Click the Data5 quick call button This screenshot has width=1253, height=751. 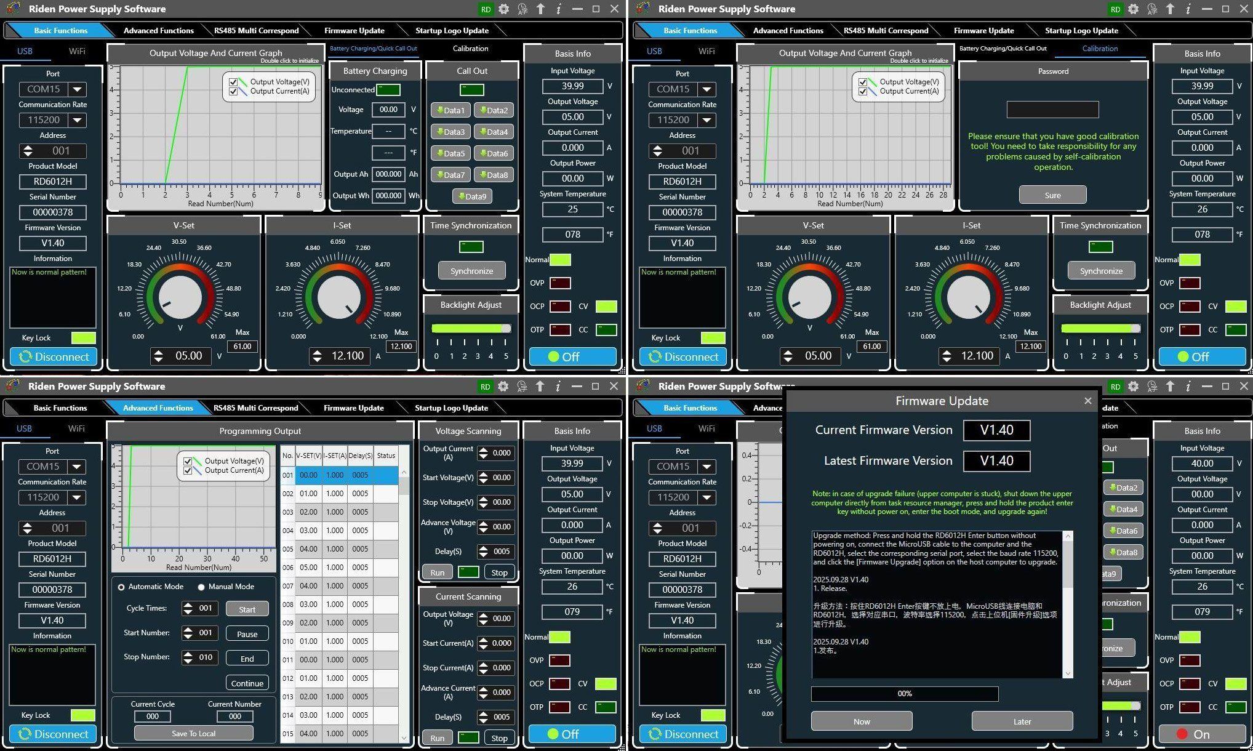tap(450, 153)
